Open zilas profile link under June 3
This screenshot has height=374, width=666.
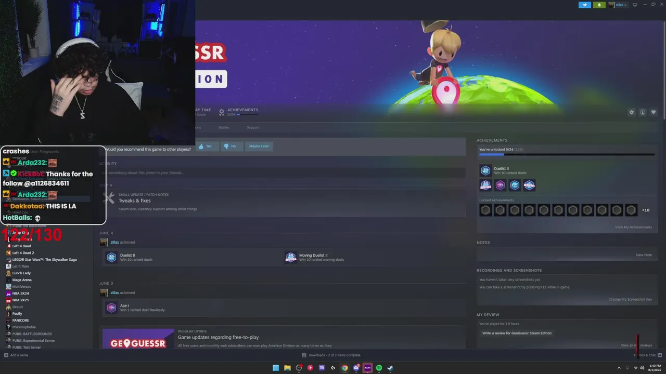point(114,292)
